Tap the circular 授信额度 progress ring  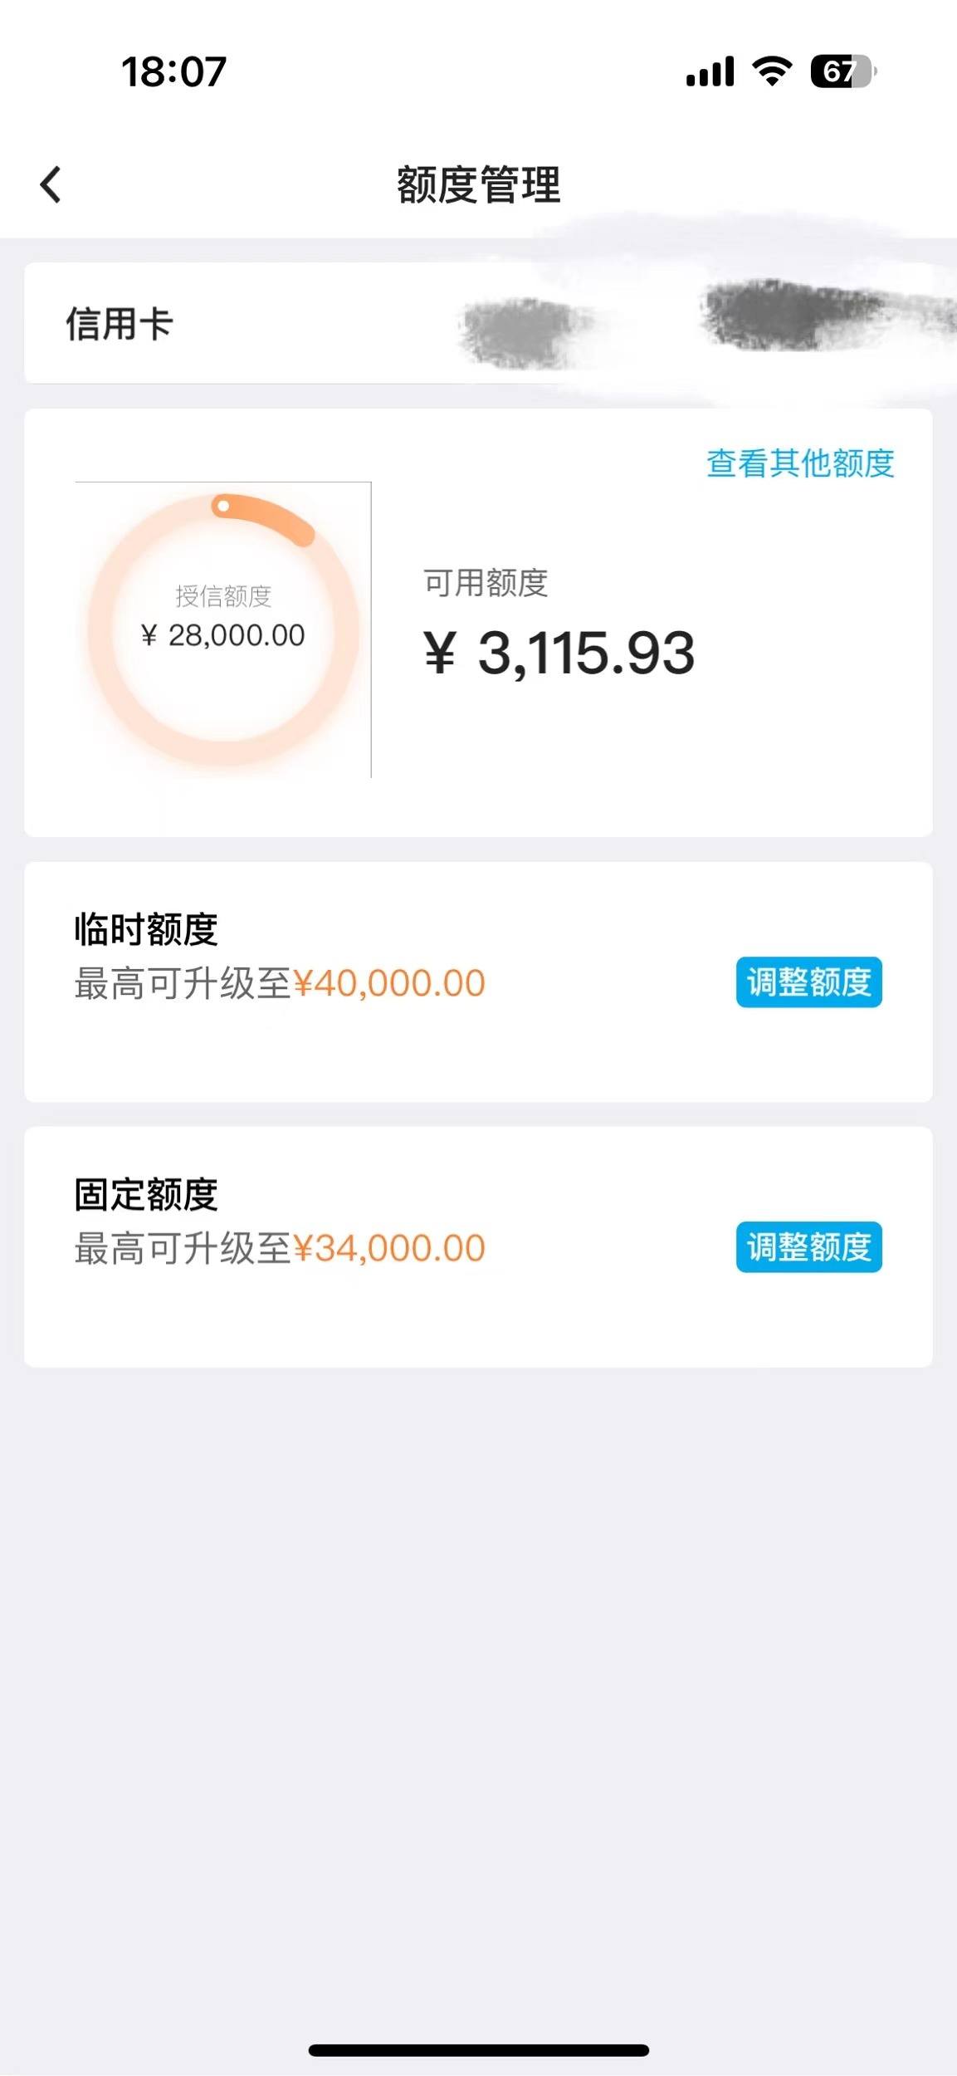coord(223,629)
